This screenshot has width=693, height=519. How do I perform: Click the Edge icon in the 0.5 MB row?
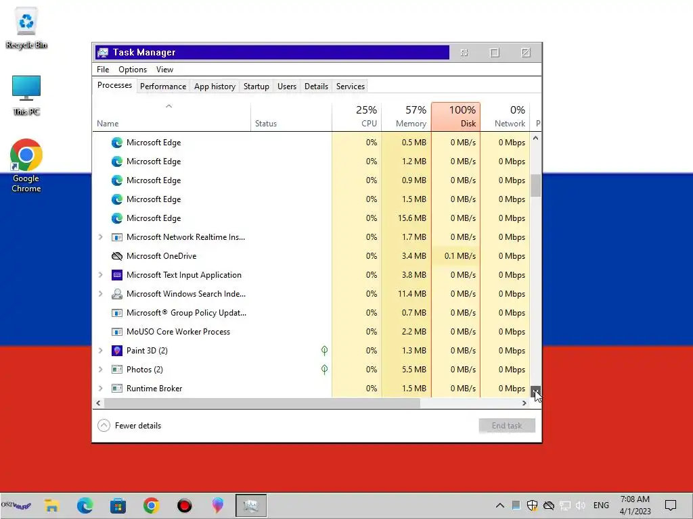click(116, 143)
